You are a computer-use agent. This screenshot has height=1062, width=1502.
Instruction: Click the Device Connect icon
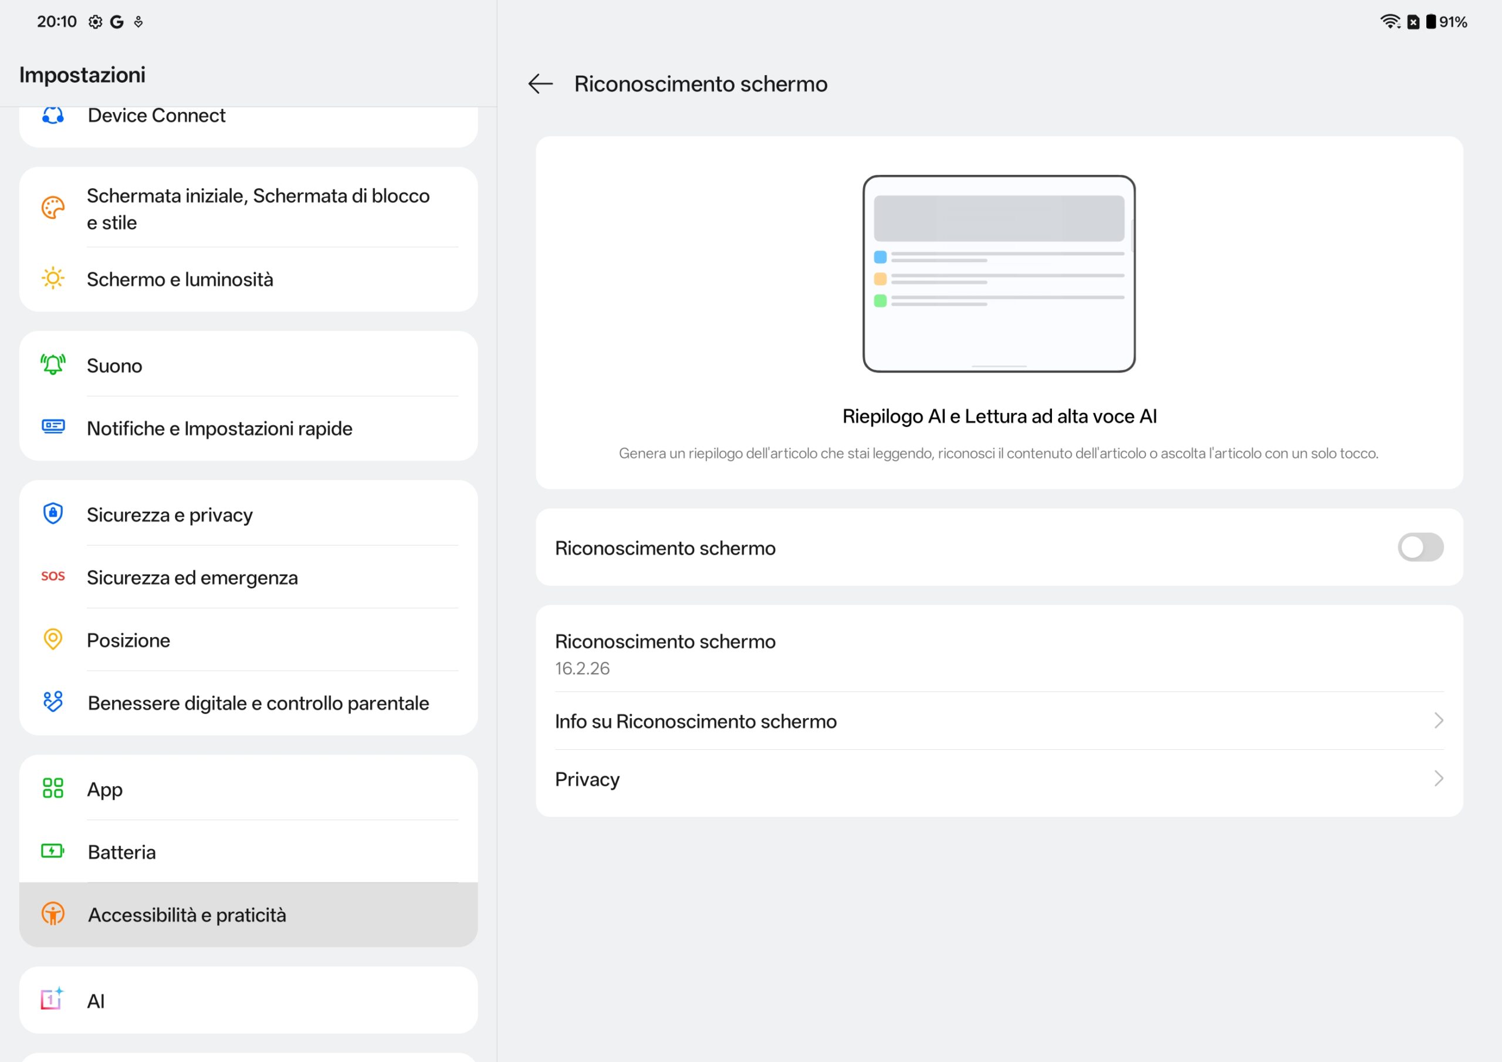coord(53,116)
